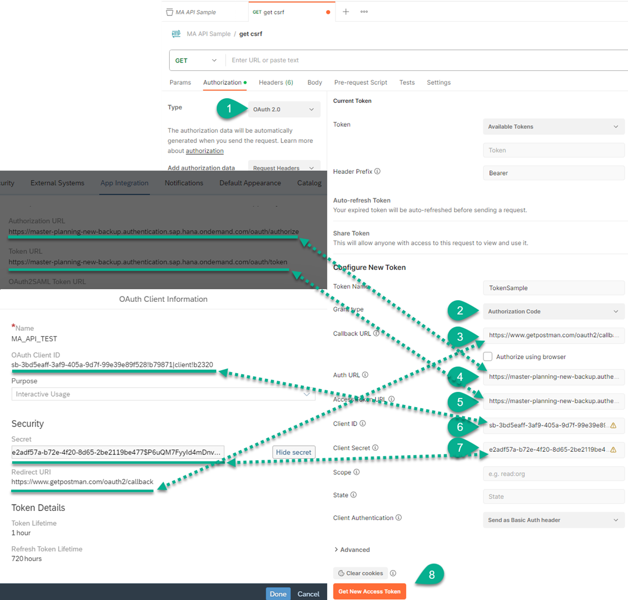
Task: Open Notifications tab in SAP window
Action: (184, 183)
